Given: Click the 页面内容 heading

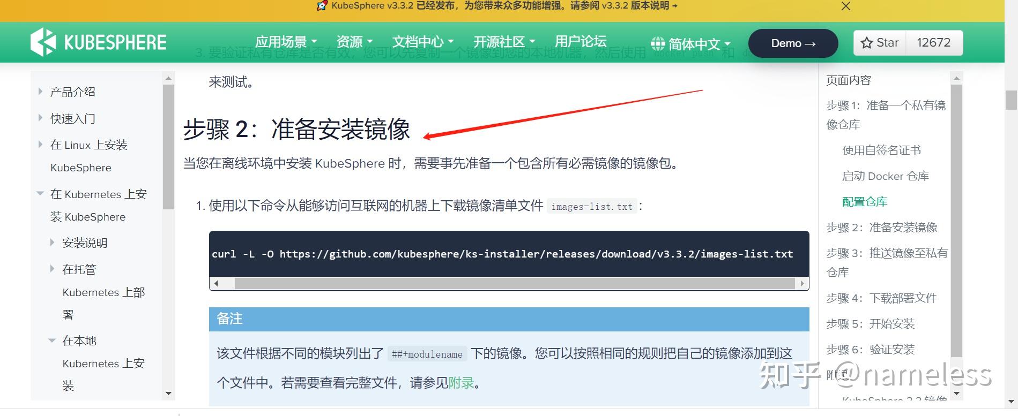Looking at the screenshot, I should 849,80.
